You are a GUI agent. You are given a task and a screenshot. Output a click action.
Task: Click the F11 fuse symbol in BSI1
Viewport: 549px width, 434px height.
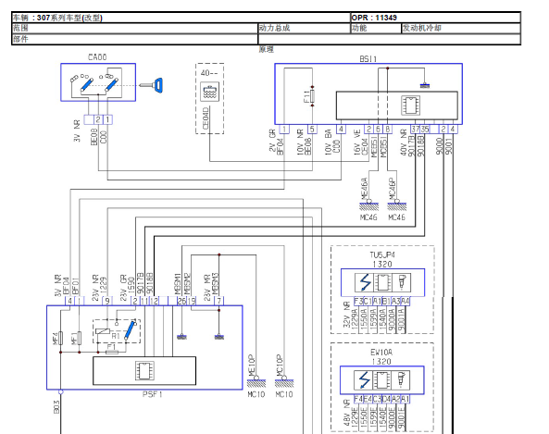click(312, 96)
